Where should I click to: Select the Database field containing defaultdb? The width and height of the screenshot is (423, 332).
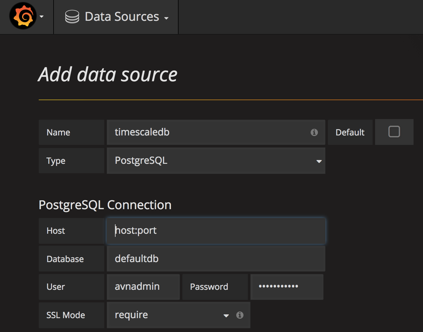216,259
